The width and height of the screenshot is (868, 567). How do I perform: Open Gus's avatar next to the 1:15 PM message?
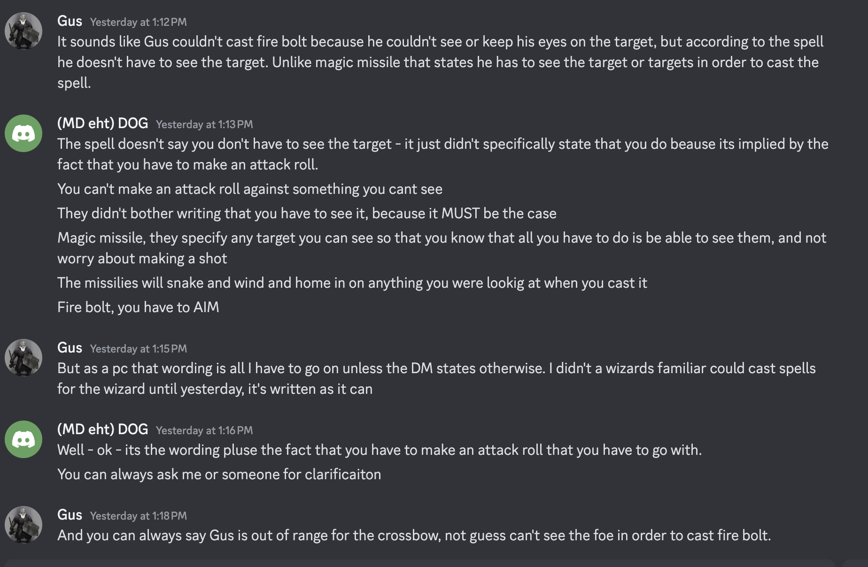[23, 358]
